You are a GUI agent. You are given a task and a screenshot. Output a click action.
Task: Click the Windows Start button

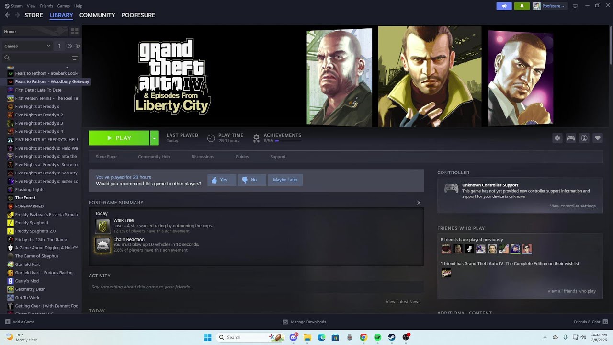point(207,337)
